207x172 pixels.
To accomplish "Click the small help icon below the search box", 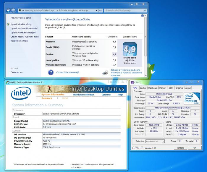I will (x=143, y=15).
